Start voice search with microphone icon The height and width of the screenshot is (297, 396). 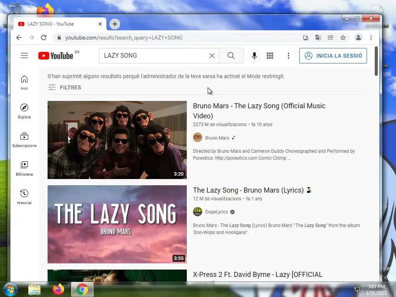point(254,56)
